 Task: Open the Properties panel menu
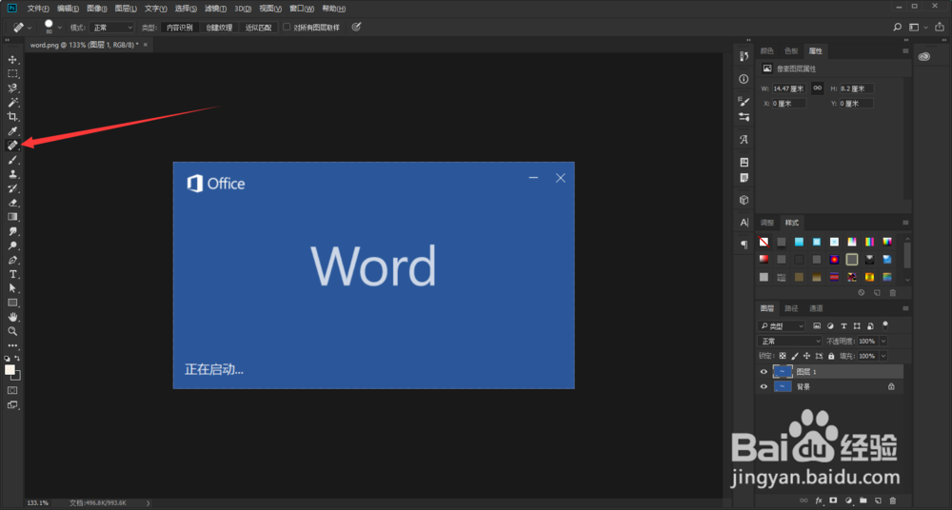(x=905, y=51)
